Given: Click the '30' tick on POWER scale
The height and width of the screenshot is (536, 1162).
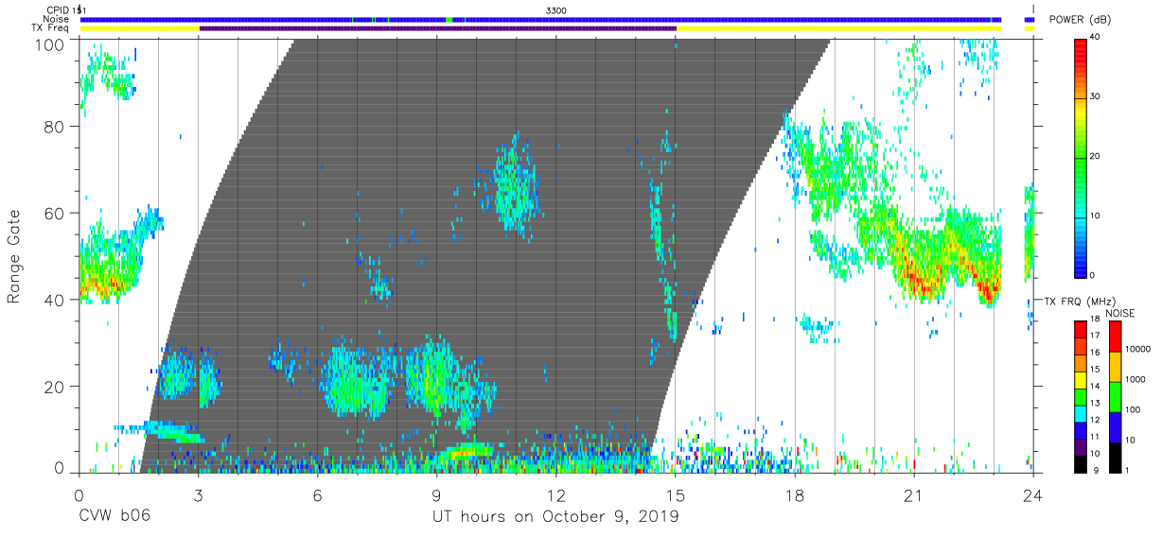Looking at the screenshot, I should (x=1097, y=97).
